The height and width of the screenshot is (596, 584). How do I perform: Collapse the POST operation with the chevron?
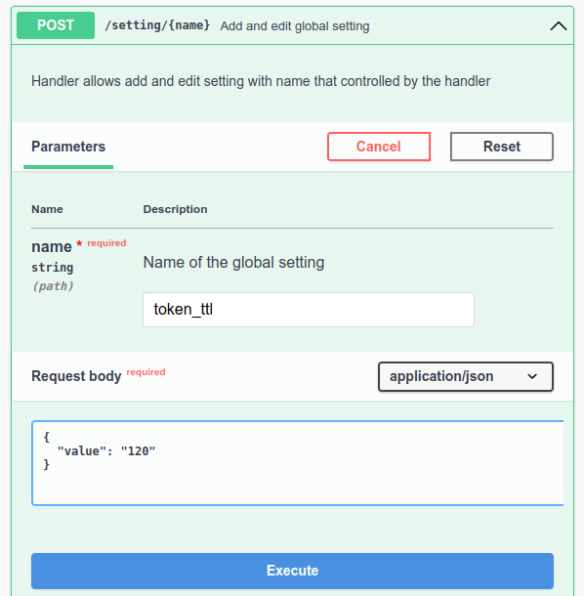(559, 26)
